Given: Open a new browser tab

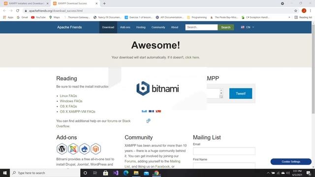Looking at the screenshot, I should pos(104,3).
